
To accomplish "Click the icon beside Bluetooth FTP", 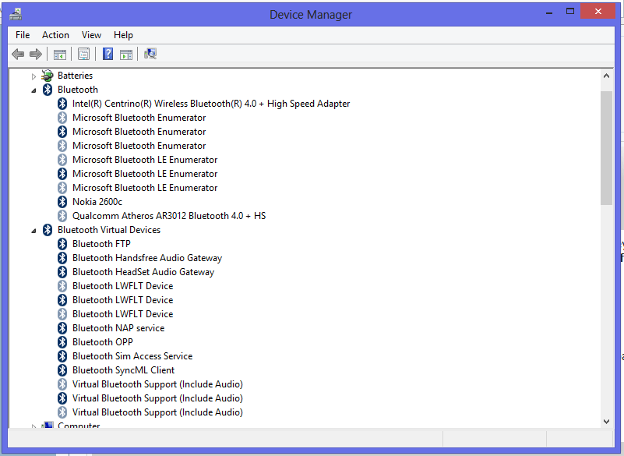I will coord(62,244).
